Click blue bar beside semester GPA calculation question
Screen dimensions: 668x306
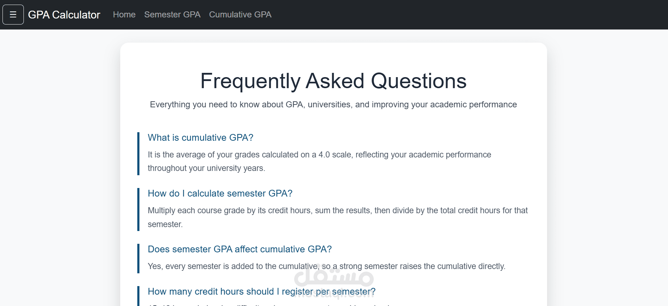pyautogui.click(x=138, y=209)
